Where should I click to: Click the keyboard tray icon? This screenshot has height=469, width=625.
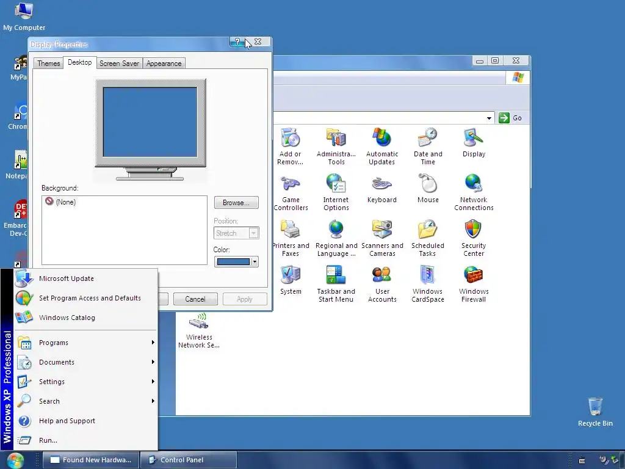click(582, 460)
